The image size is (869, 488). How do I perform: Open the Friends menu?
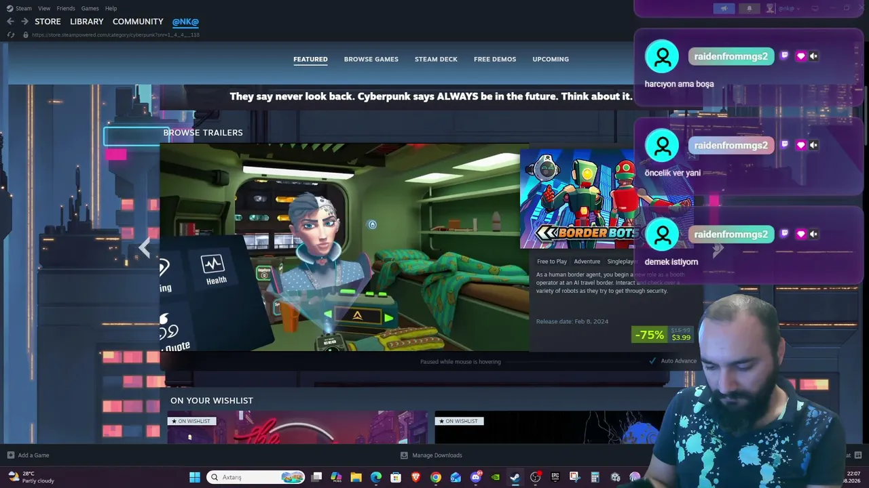[x=66, y=8]
